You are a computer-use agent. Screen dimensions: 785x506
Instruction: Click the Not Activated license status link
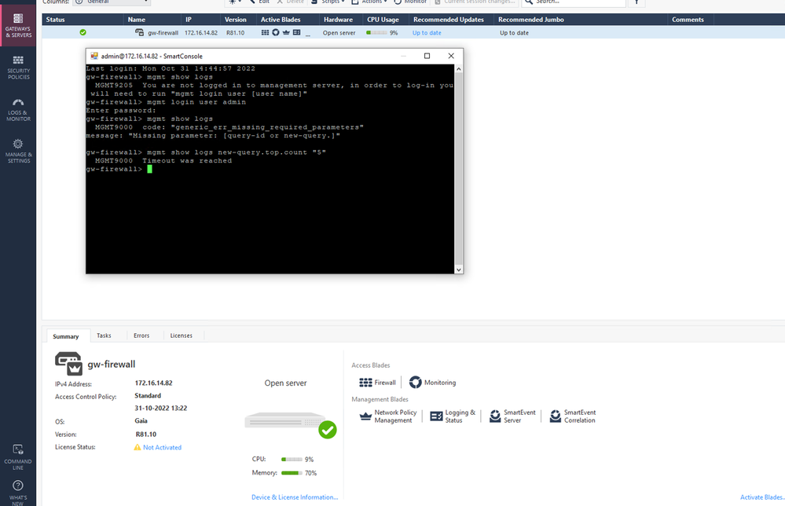pyautogui.click(x=162, y=448)
